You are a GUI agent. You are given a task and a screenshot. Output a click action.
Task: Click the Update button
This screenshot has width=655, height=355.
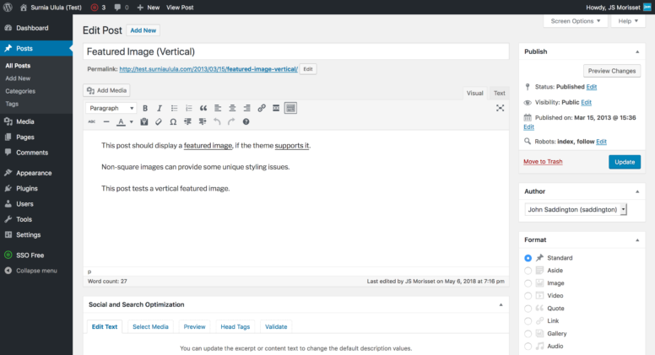(625, 162)
